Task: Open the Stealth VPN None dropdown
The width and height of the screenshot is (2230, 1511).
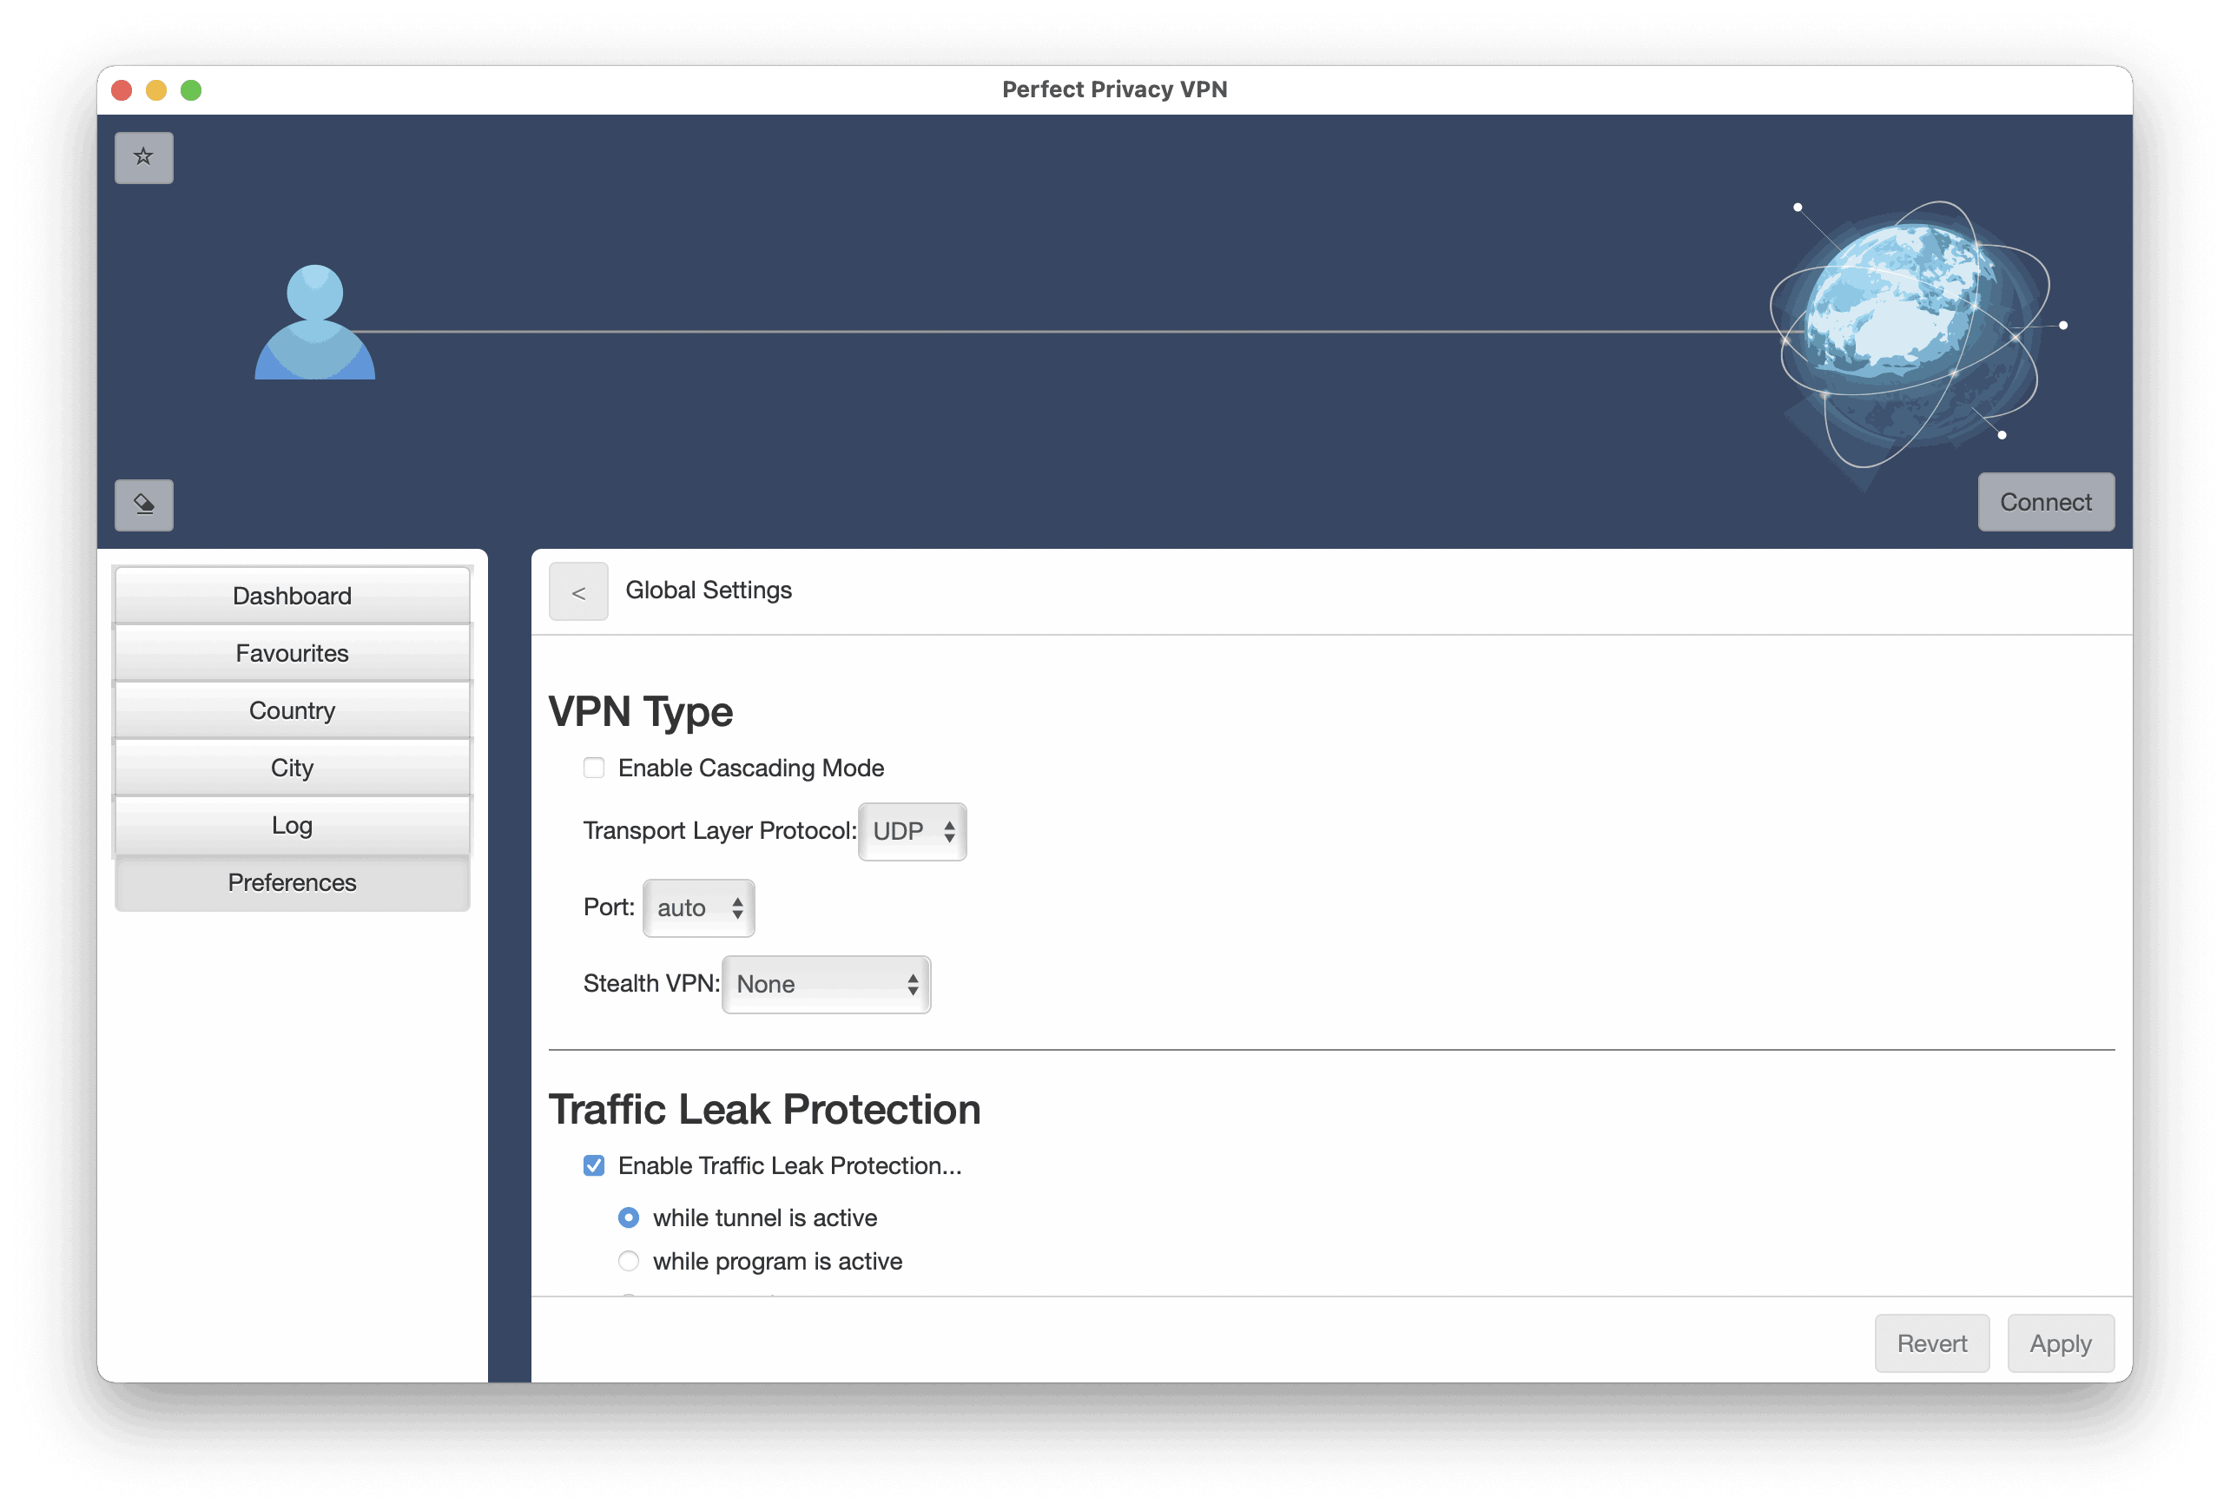Action: click(826, 986)
